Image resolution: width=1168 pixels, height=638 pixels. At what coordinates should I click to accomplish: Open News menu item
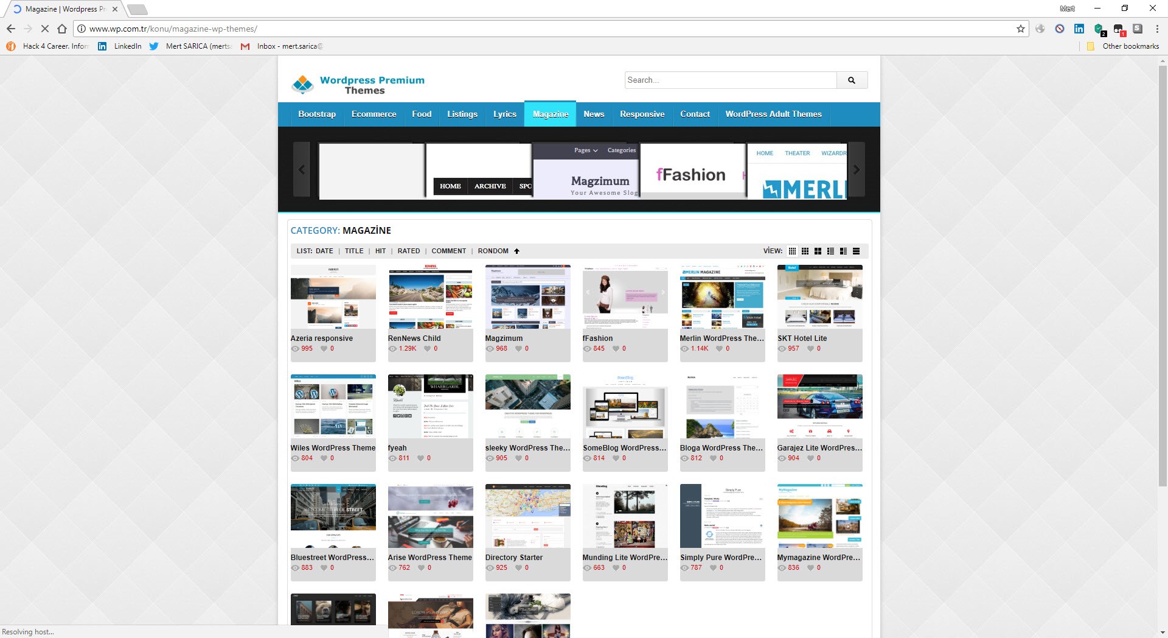[x=594, y=114]
